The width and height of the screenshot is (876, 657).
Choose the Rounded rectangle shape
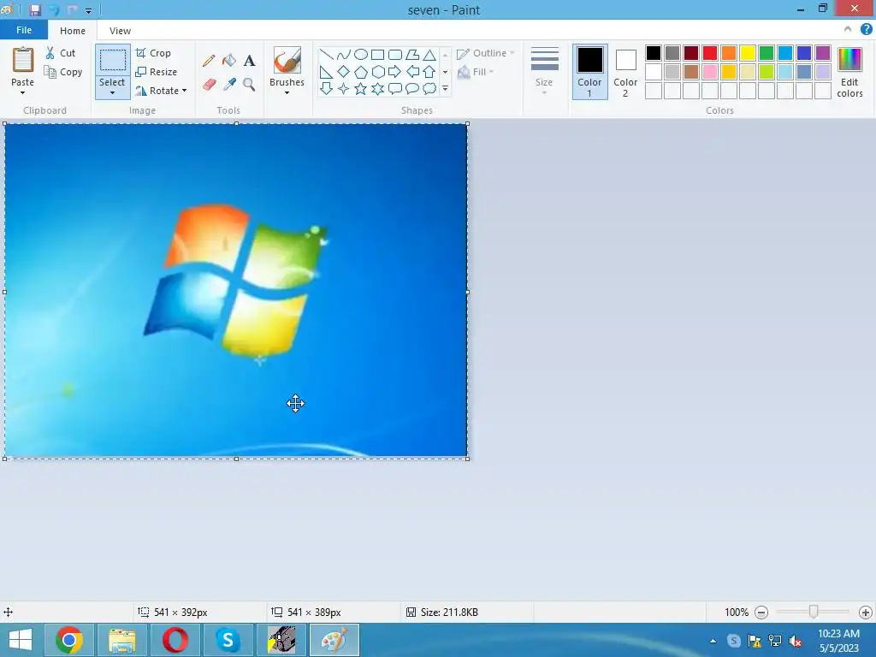(395, 55)
